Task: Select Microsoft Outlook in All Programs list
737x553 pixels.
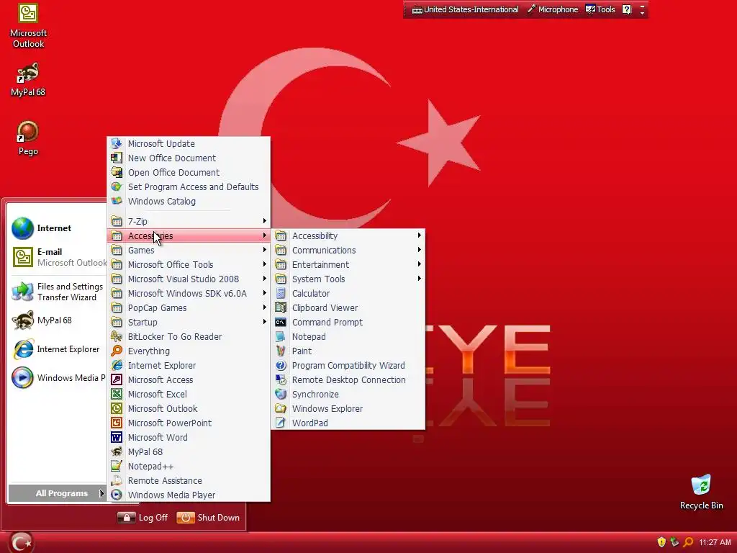Action: pyautogui.click(x=189, y=409)
